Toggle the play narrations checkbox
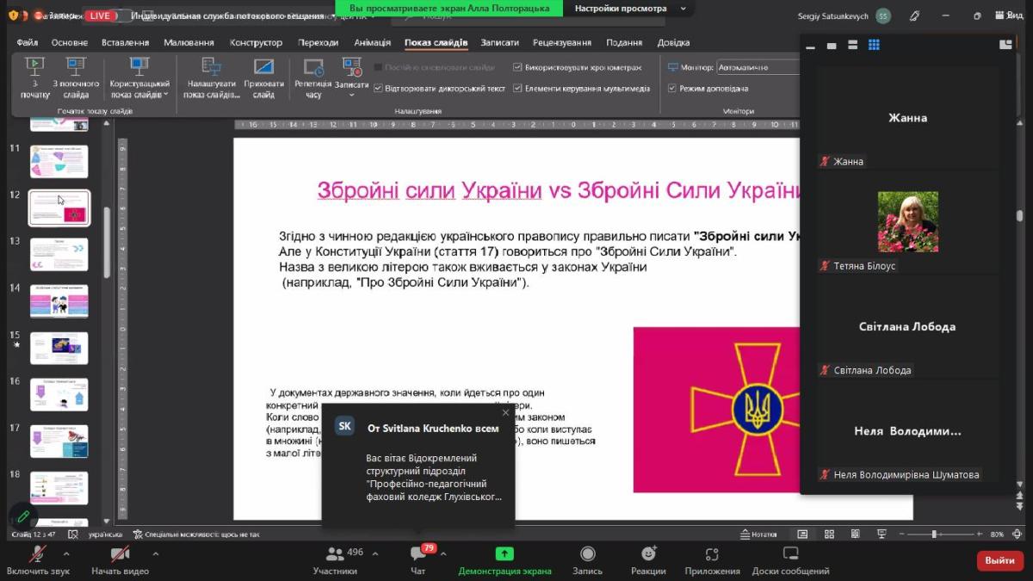The width and height of the screenshot is (1033, 581). pyautogui.click(x=378, y=88)
